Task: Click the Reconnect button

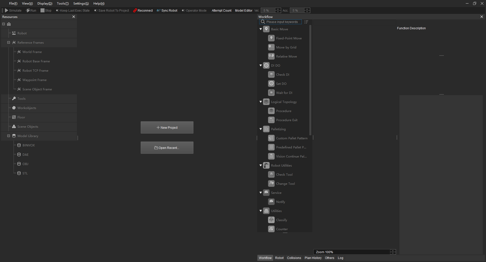Action: point(143,11)
